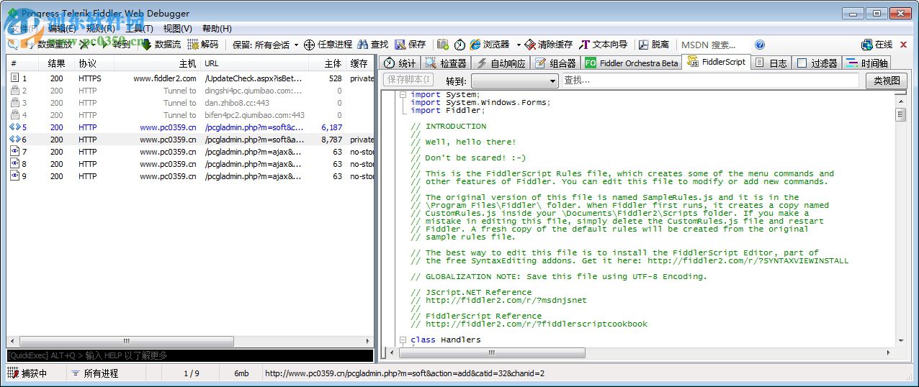Image resolution: width=919 pixels, height=387 pixels.
Task: Switch to the 检查器 inspectors tab
Action: (x=447, y=63)
